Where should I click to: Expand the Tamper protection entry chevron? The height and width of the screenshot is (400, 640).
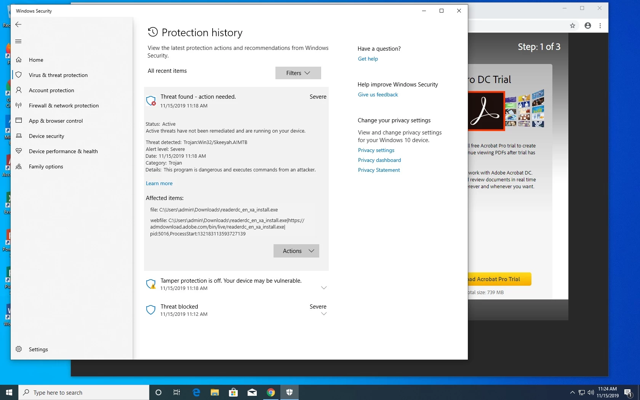click(324, 288)
